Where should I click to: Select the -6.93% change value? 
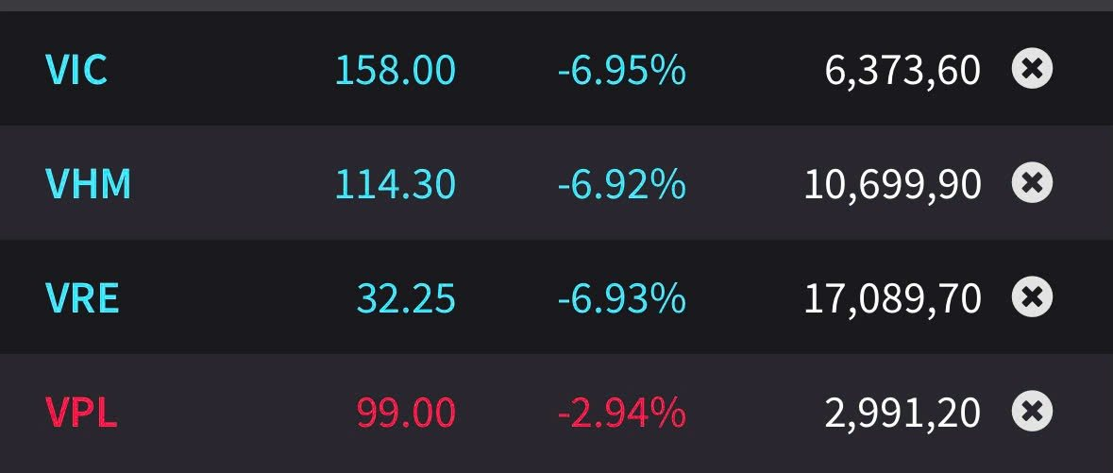(621, 298)
